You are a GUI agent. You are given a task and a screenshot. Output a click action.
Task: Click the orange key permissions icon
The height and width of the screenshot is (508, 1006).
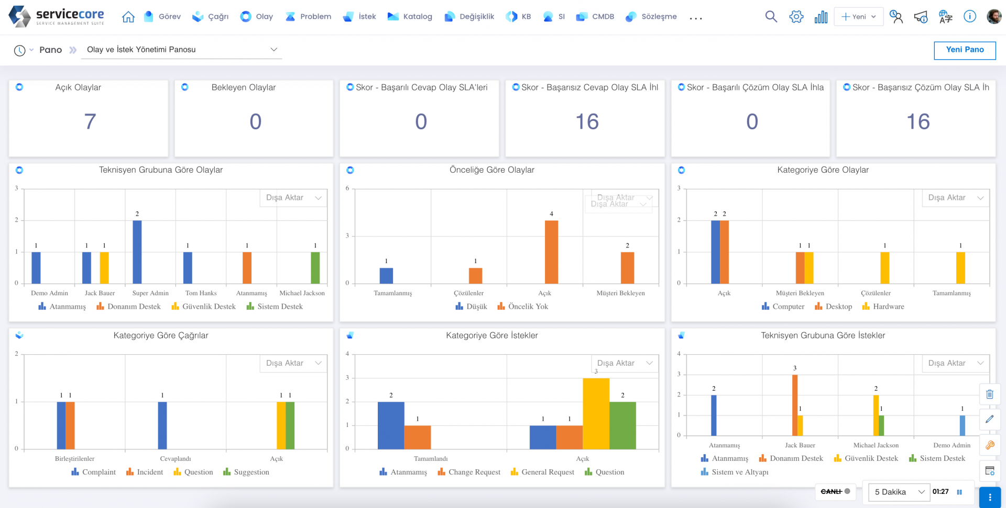[989, 445]
